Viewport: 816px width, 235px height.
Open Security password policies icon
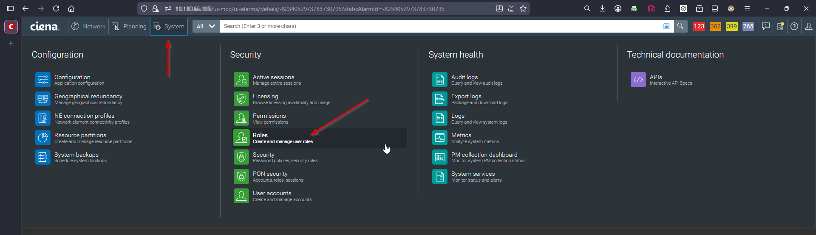(241, 157)
